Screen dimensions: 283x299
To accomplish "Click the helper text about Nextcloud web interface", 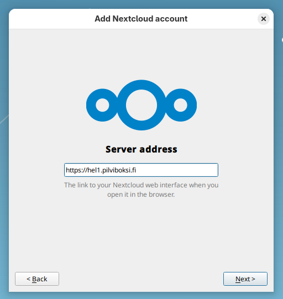I will tap(141, 190).
